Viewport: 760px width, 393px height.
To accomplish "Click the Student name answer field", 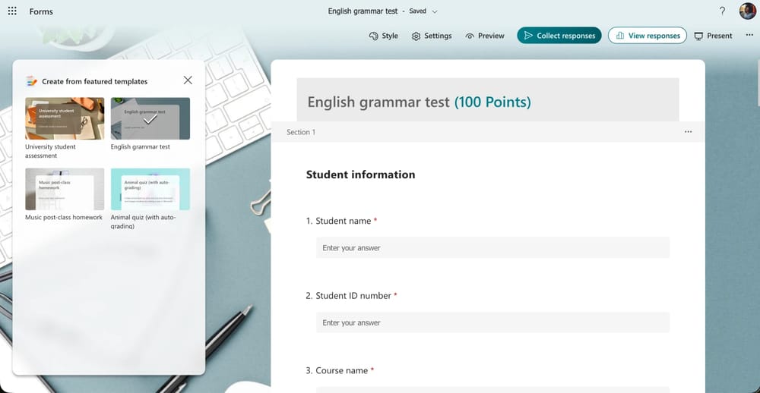I will coord(492,248).
